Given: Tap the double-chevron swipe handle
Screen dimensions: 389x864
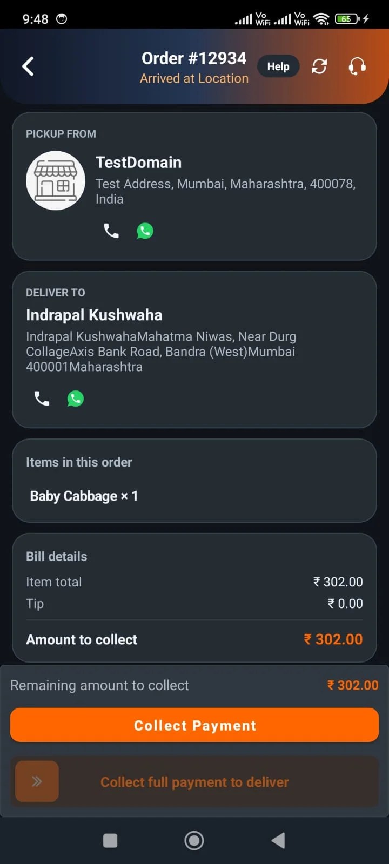Looking at the screenshot, I should (x=37, y=781).
